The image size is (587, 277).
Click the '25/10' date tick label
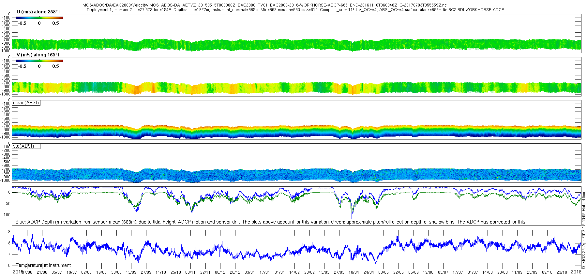click(176, 272)
